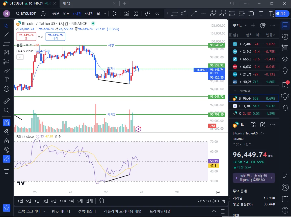
Task: Hide all drawings with the eye icon
Action: [x=6, y=149]
